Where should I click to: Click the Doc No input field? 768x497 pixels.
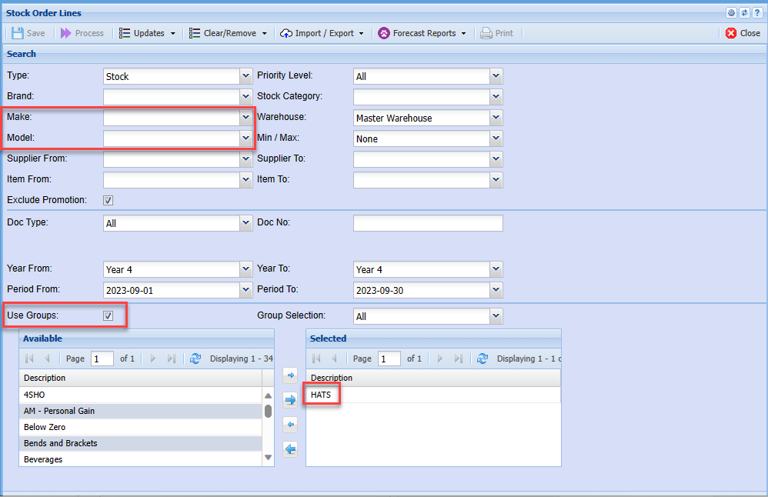click(427, 223)
